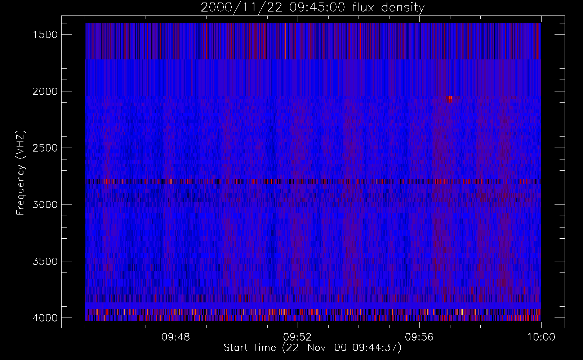This screenshot has width=583, height=360.
Task: Select the "Frequency (MHZ)" y-axis label
Action: click(x=21, y=172)
